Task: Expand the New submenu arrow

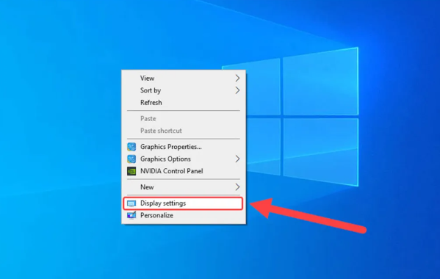Action: click(x=237, y=187)
